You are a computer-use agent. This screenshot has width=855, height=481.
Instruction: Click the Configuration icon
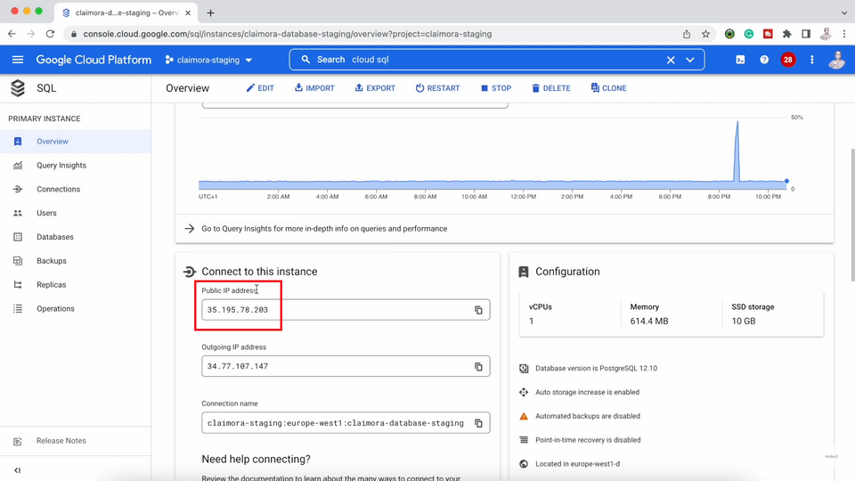524,272
